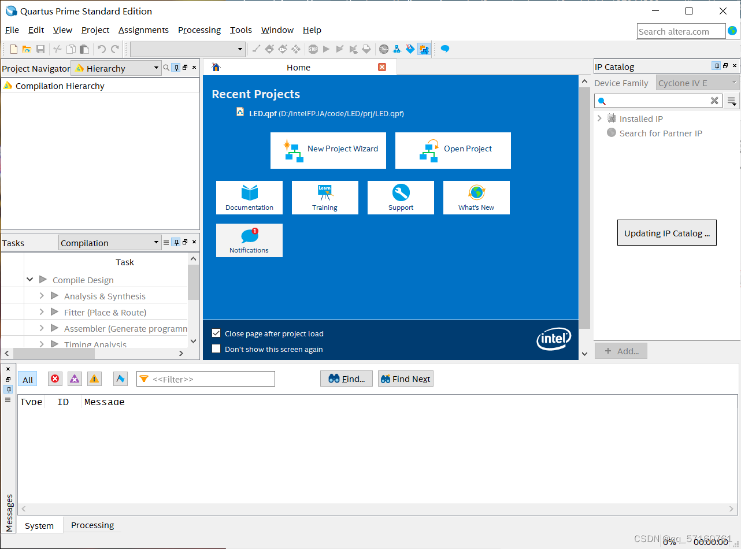Click the globe icon beside search box
The width and height of the screenshot is (741, 549).
pos(732,31)
